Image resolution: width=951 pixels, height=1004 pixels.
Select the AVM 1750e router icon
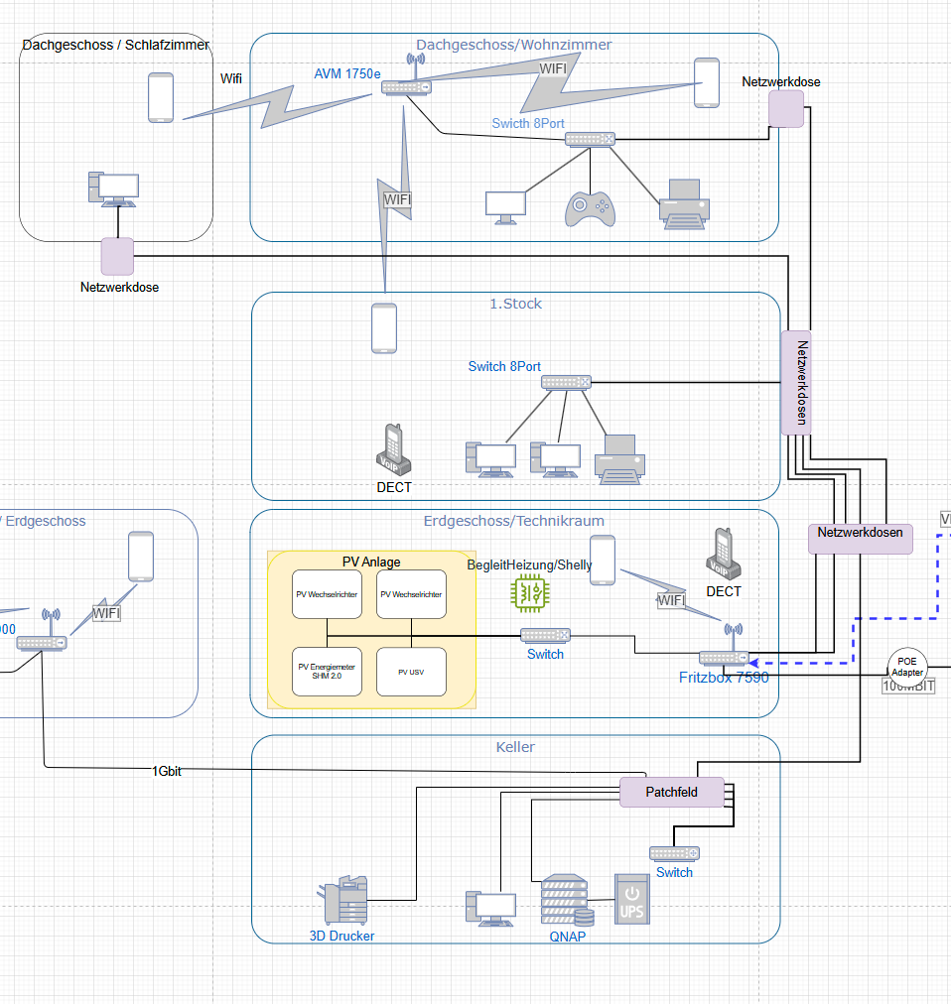[406, 75]
